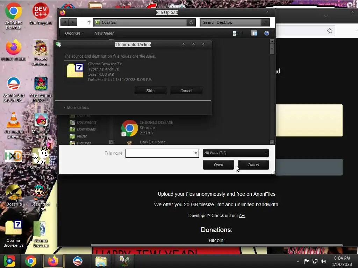358x268 pixels.
Task: Open CHRONES DISEASE desktop shortcut
Action: [14, 16]
